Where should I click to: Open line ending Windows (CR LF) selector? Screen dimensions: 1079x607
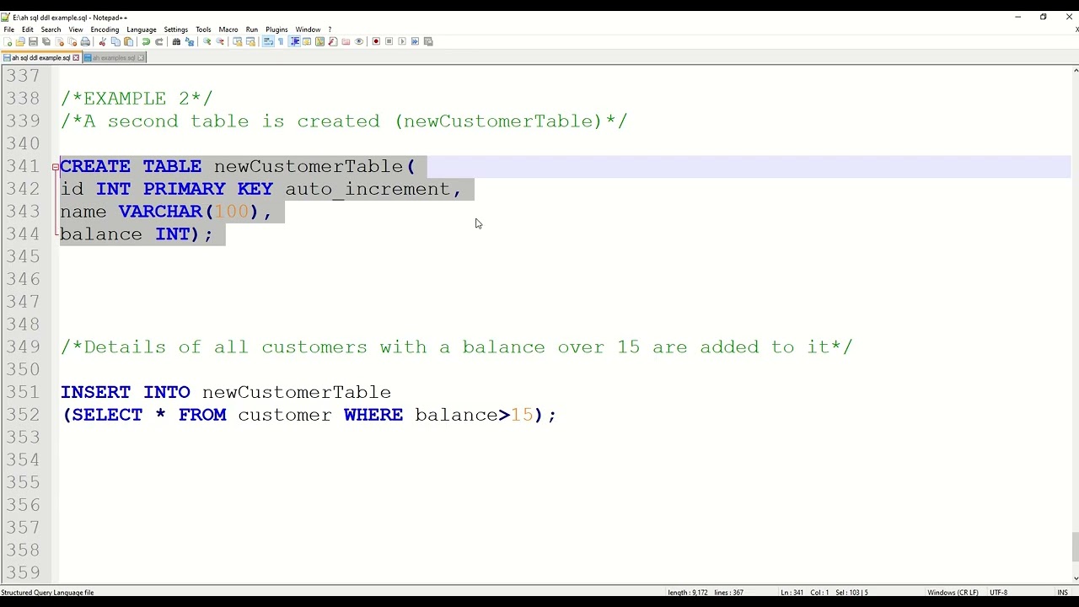tap(953, 593)
